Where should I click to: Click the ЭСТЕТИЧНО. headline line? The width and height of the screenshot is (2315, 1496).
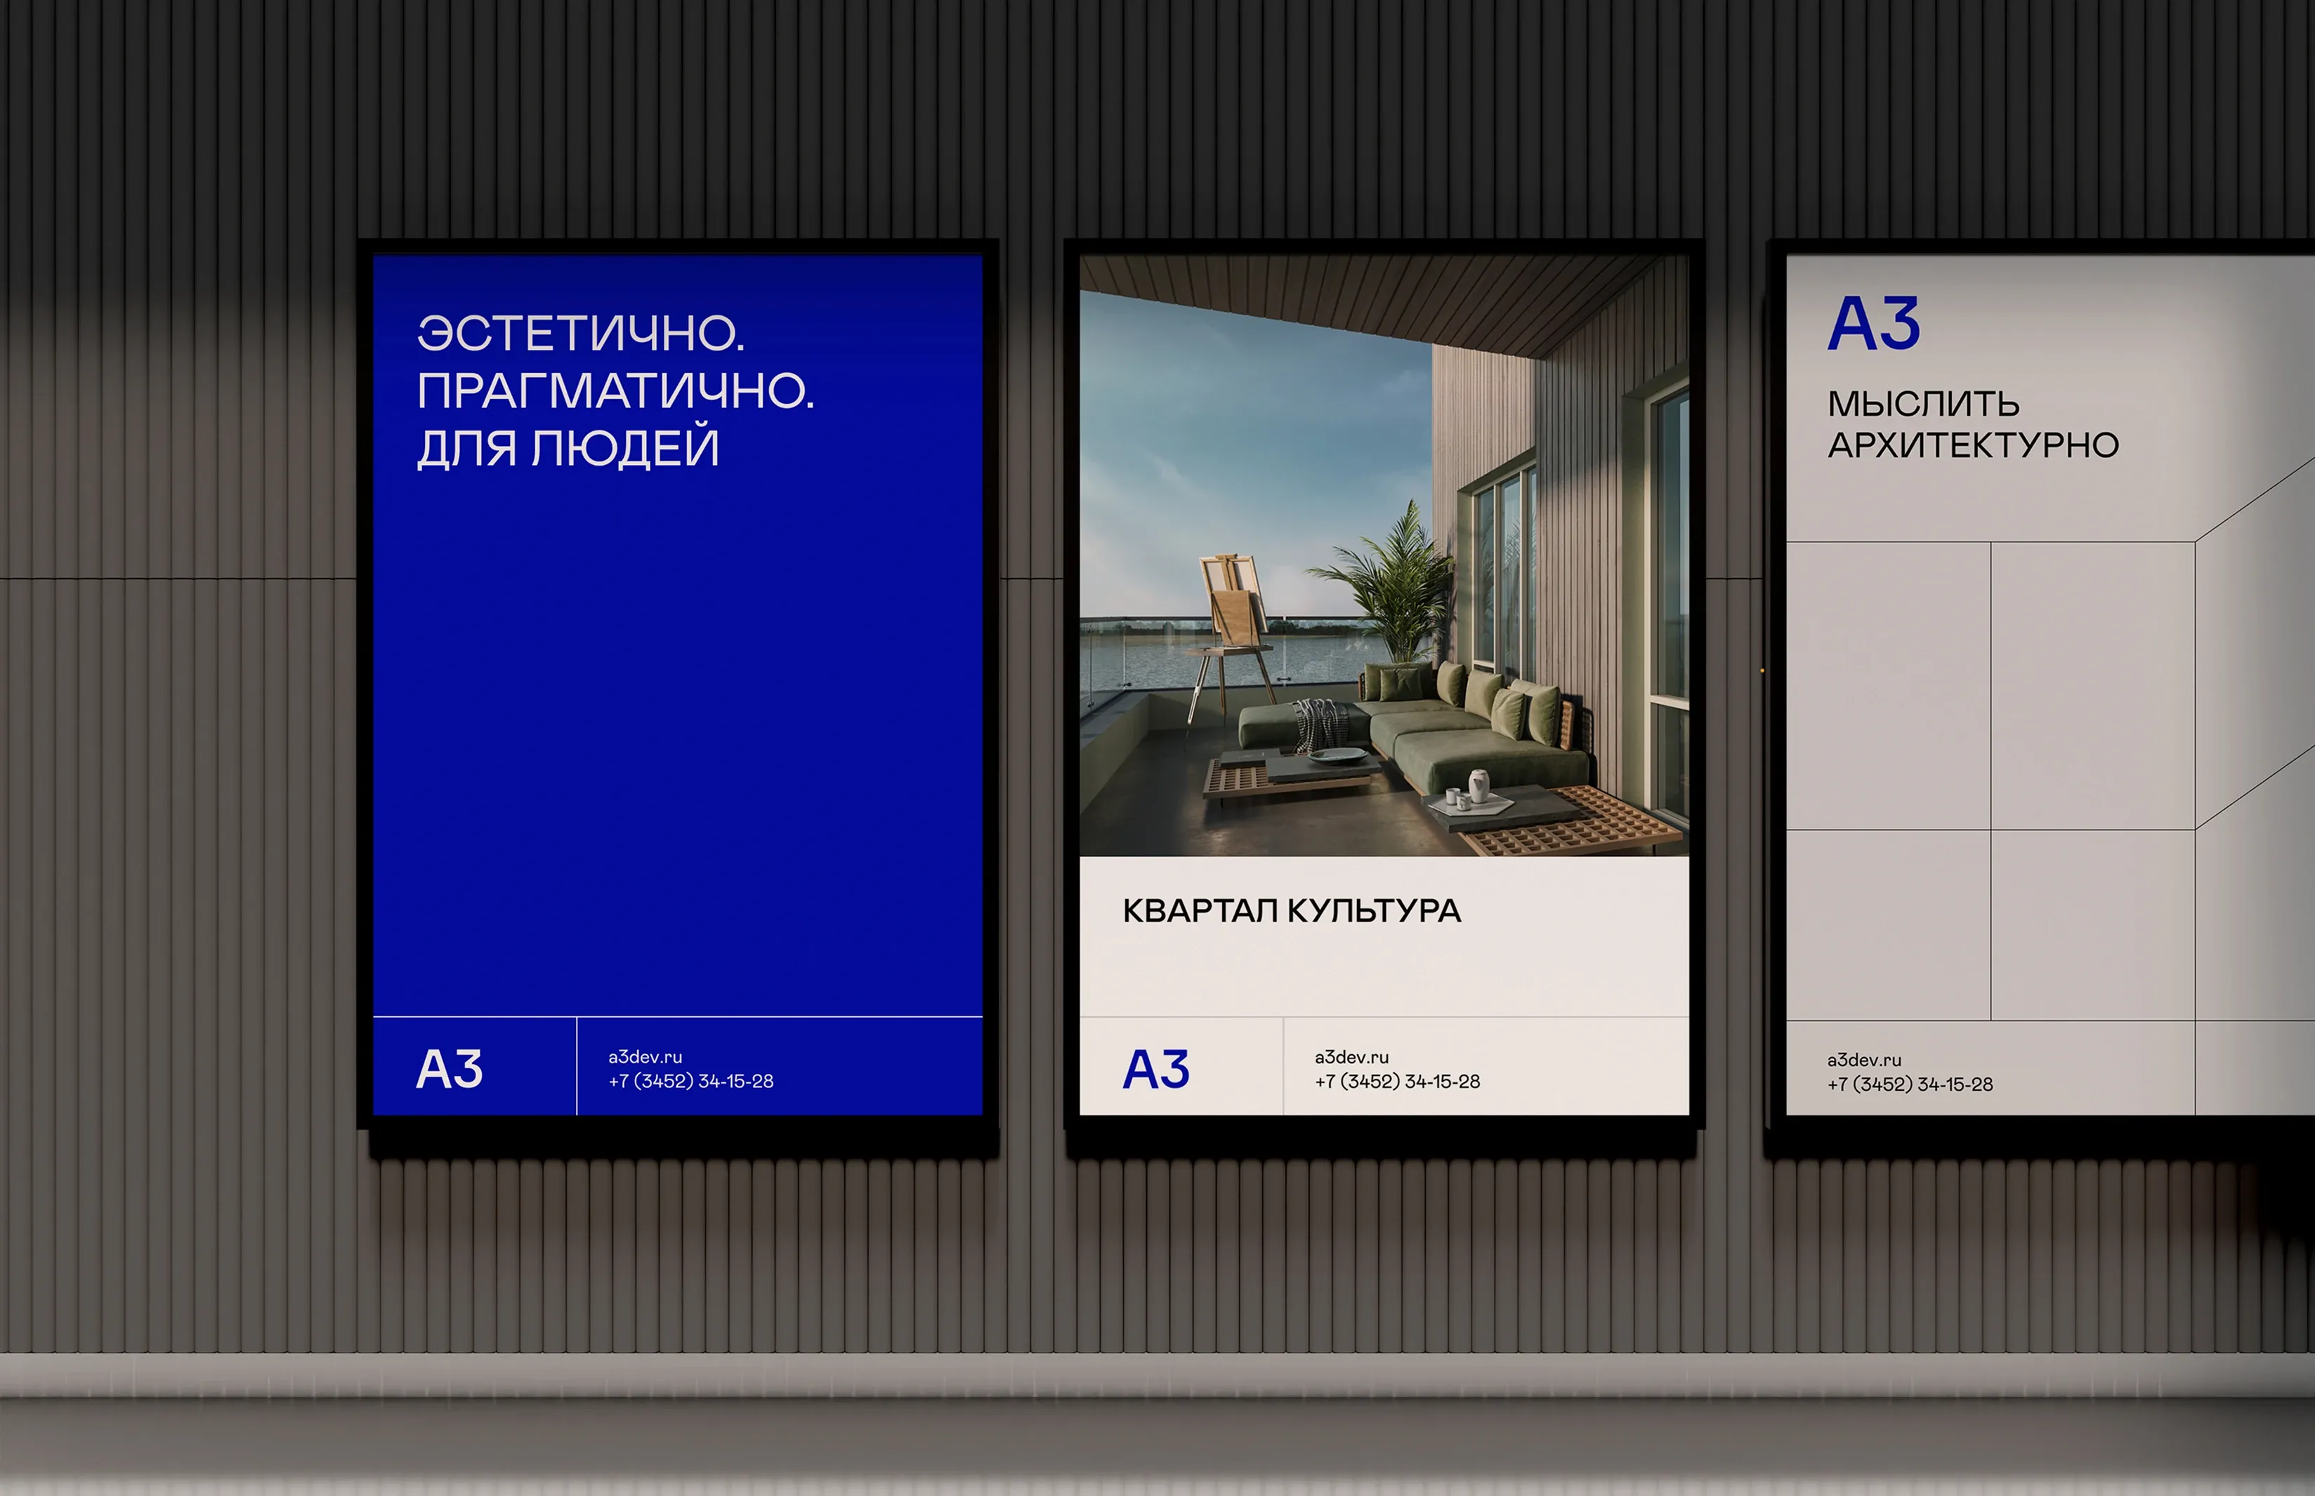tap(581, 333)
